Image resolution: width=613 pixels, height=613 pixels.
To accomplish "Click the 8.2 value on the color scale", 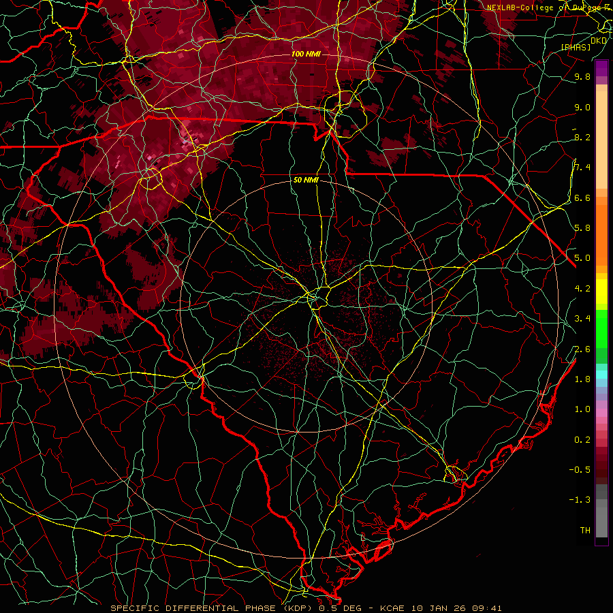I will coord(582,138).
